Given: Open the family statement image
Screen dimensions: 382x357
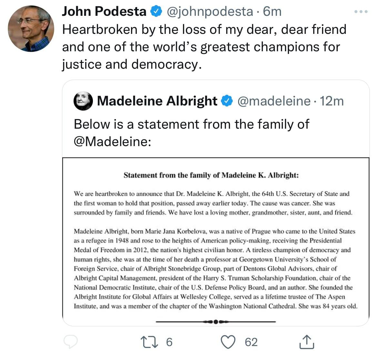Looking at the screenshot, I should (216, 242).
